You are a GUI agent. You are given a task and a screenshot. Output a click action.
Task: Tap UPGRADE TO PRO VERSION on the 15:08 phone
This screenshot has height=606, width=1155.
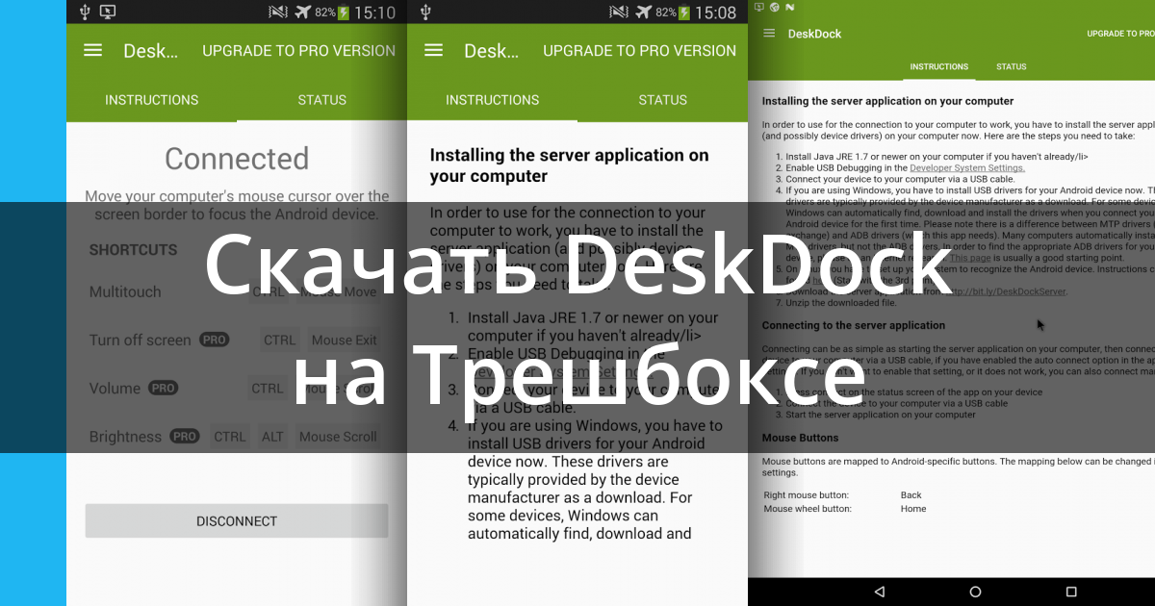pyautogui.click(x=640, y=50)
